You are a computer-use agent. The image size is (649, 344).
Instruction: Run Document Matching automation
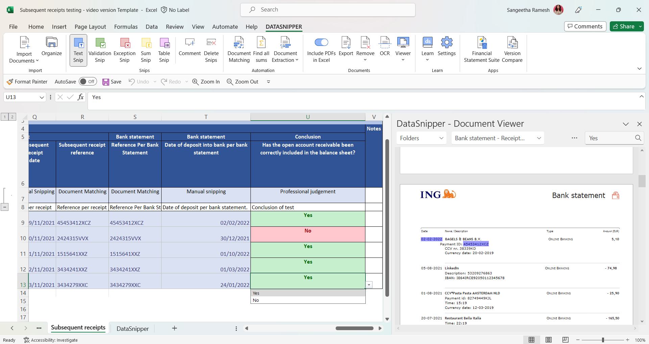click(x=239, y=50)
